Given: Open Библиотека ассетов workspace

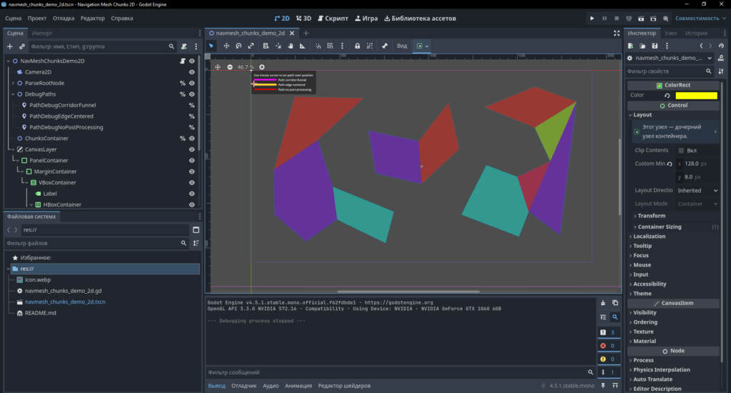Looking at the screenshot, I should coord(420,18).
